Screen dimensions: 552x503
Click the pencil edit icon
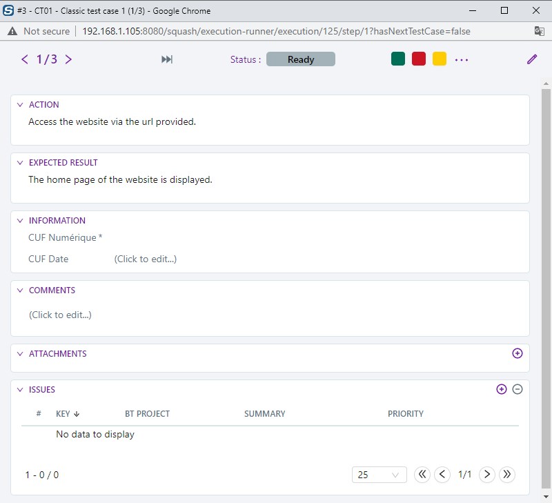click(x=532, y=59)
